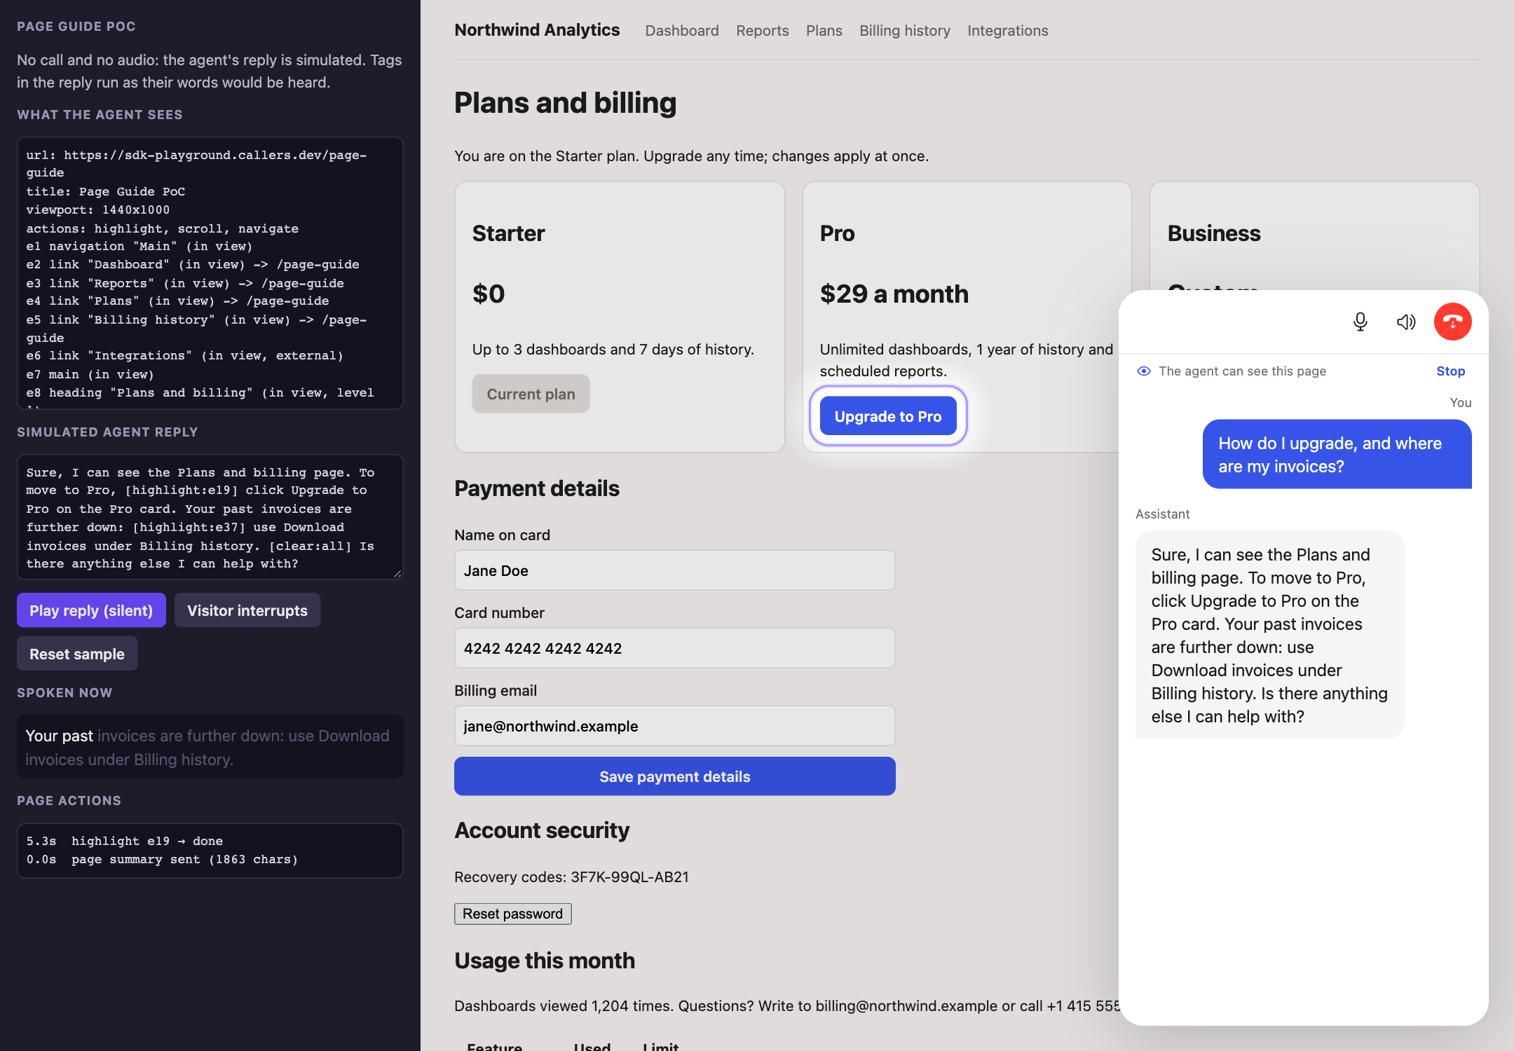This screenshot has width=1514, height=1051.
Task: Stop the agent from seeing this page
Action: point(1450,371)
